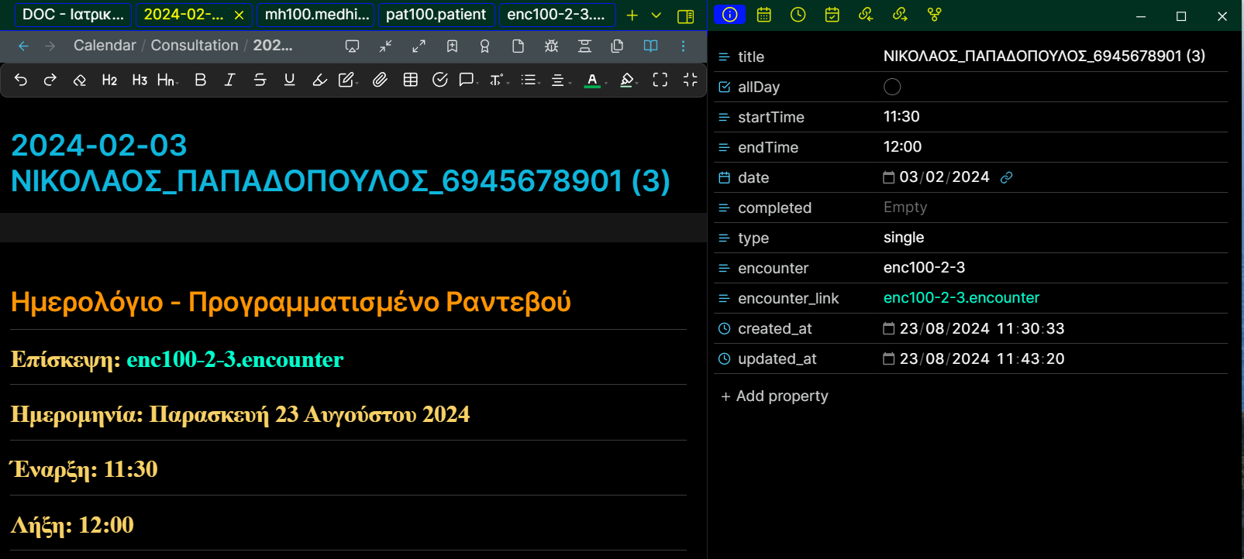Click the expand arrows icon in header
This screenshot has height=559, width=1244.
click(419, 46)
